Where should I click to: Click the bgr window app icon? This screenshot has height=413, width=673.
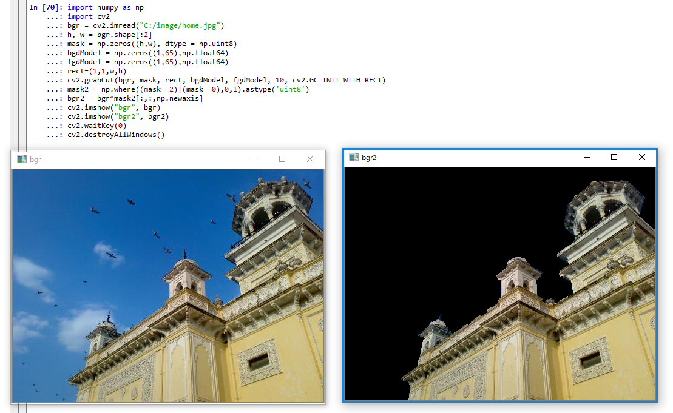coord(22,159)
